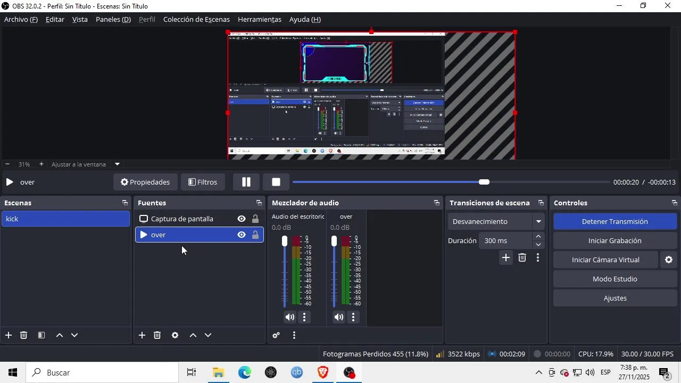
Task: Zoom in preview plus icon
Action: tap(41, 164)
